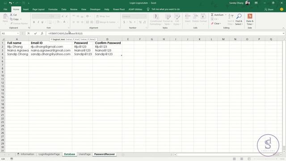Click the zoom slider in status bar
286x161 pixels.
tap(266, 159)
